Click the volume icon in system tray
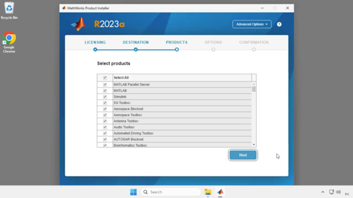353x198 pixels. click(x=338, y=192)
